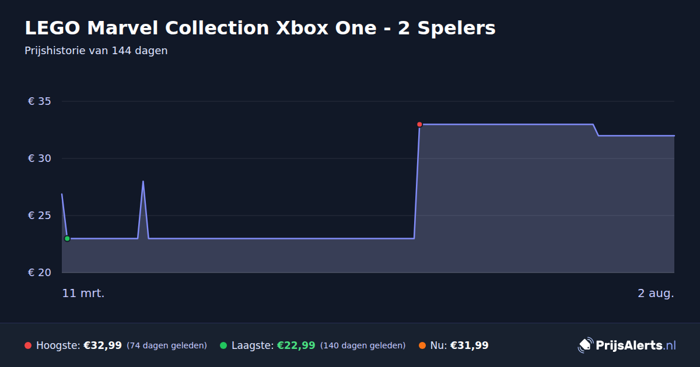Click the 74 dagen geleden note

[x=167, y=345]
